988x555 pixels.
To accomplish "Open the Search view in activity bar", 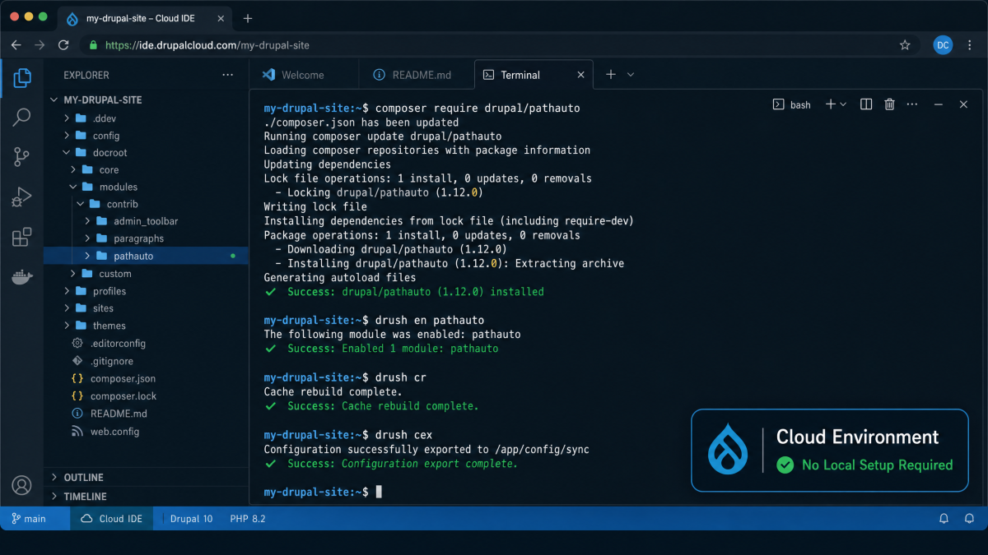I will click(x=22, y=117).
